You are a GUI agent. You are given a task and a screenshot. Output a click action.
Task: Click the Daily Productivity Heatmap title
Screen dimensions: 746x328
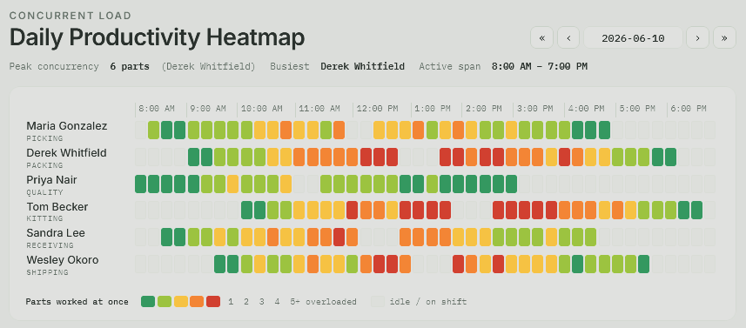click(x=157, y=37)
